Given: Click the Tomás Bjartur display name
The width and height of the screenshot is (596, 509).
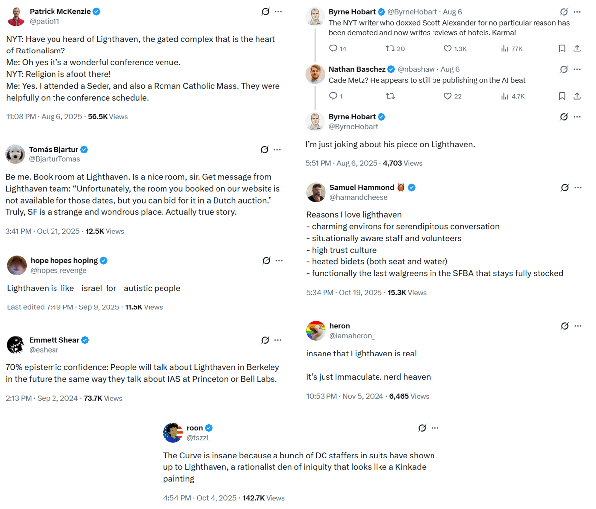Looking at the screenshot, I should click(54, 149).
